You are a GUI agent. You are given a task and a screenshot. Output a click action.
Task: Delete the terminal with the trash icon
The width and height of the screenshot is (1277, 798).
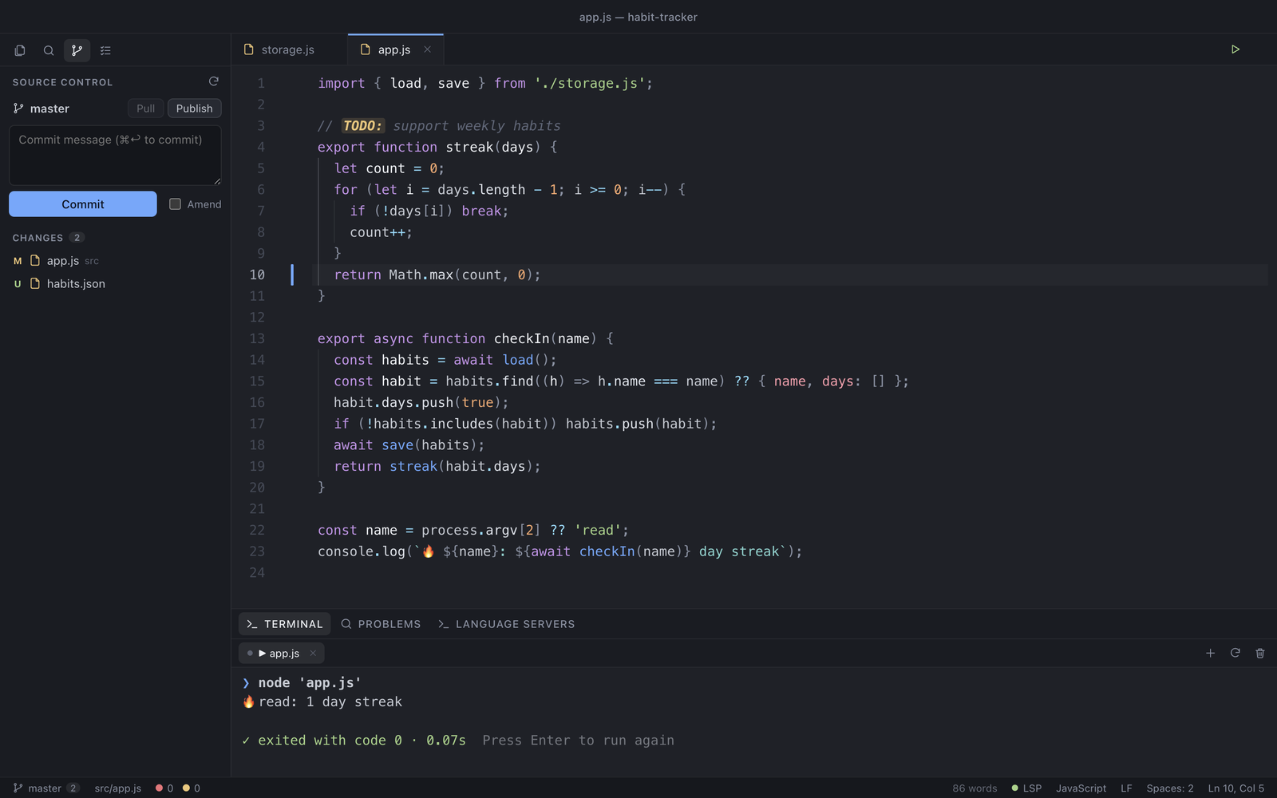[x=1260, y=653]
